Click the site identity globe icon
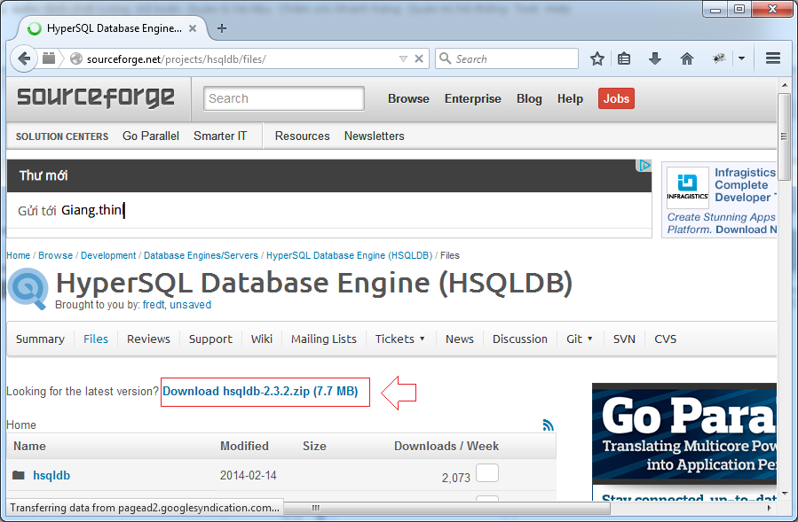The width and height of the screenshot is (798, 522). [x=76, y=59]
